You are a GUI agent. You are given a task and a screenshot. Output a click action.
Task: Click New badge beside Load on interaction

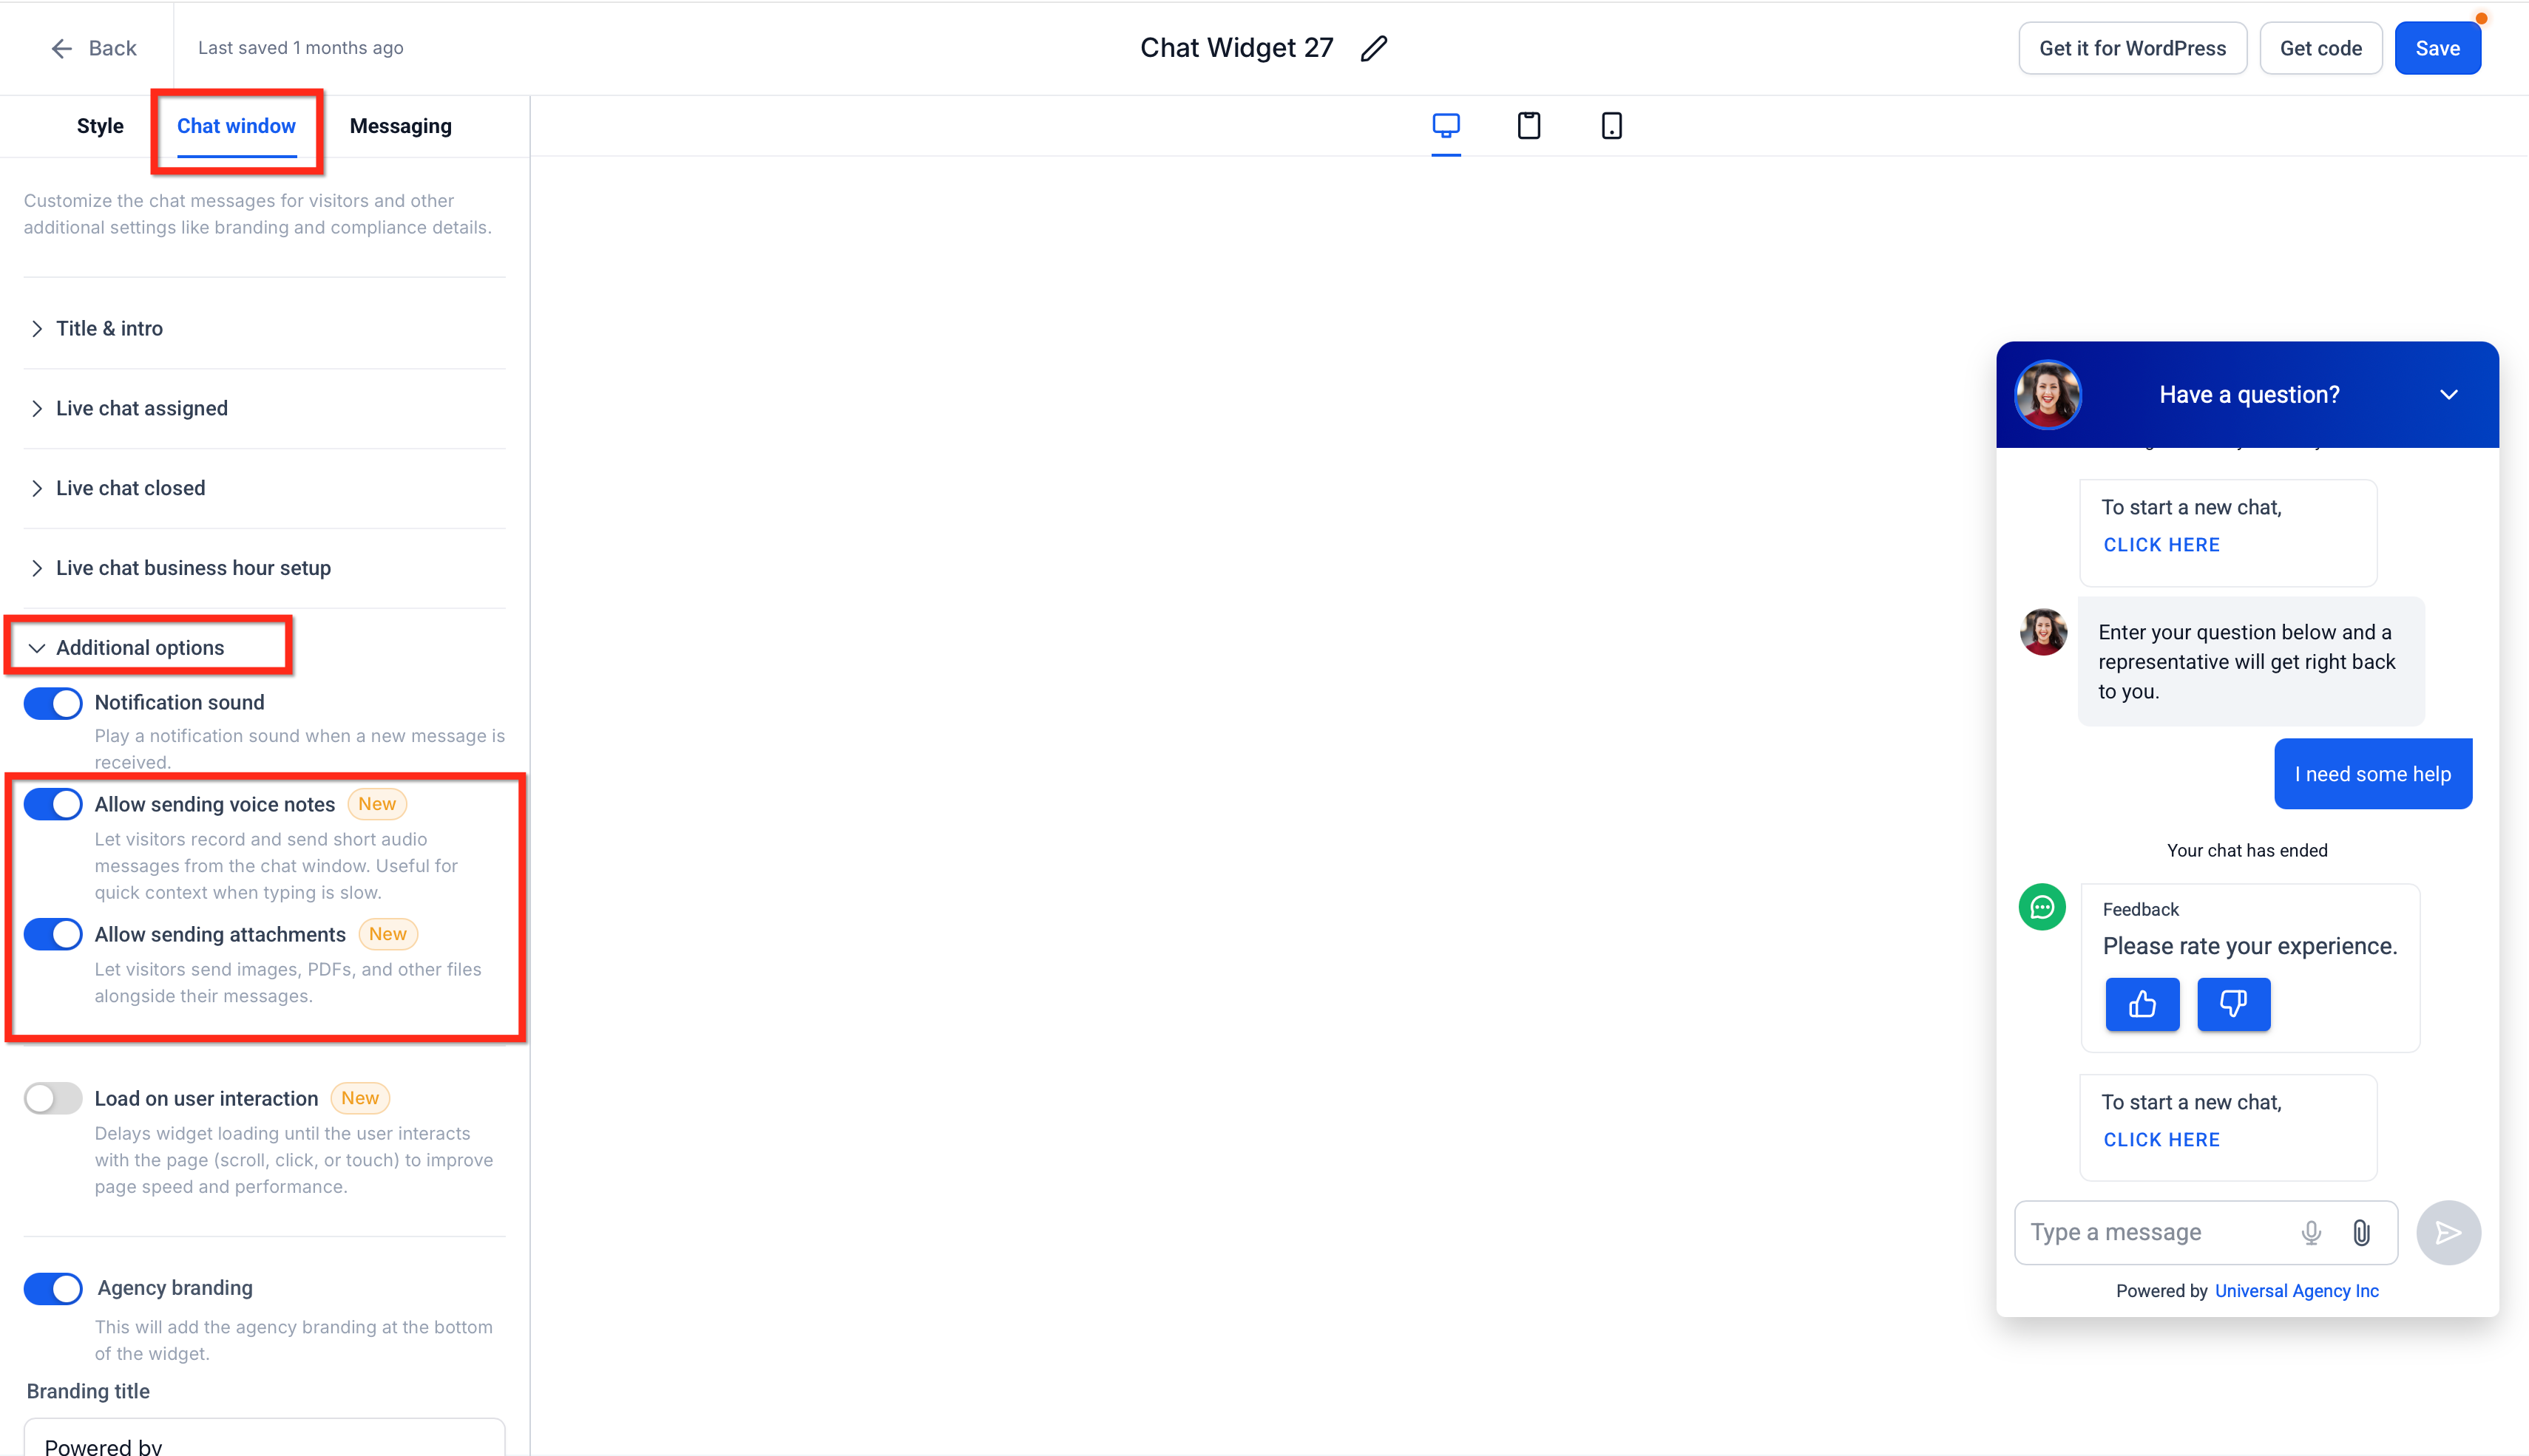tap(360, 1098)
